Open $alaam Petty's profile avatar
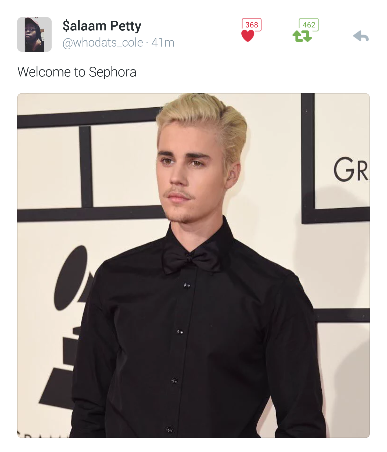The height and width of the screenshot is (452, 387). tap(34, 34)
